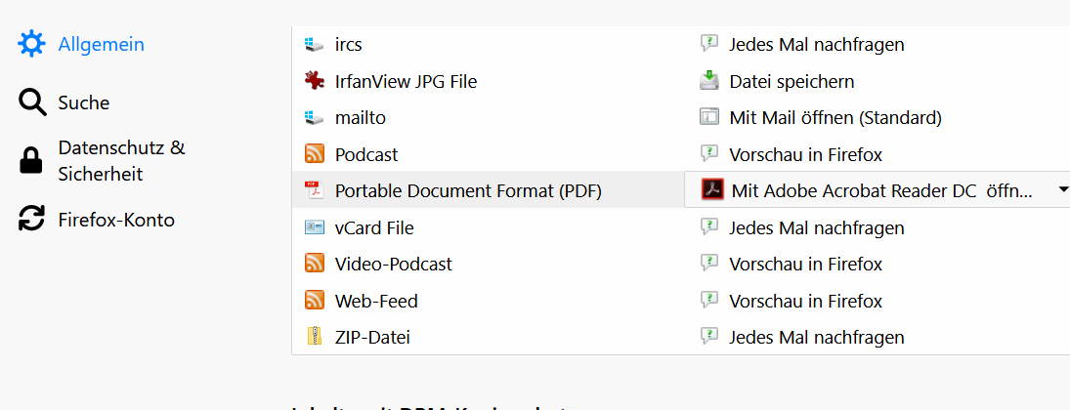1070x410 pixels.
Task: Click the vCard File icon
Action: [315, 227]
